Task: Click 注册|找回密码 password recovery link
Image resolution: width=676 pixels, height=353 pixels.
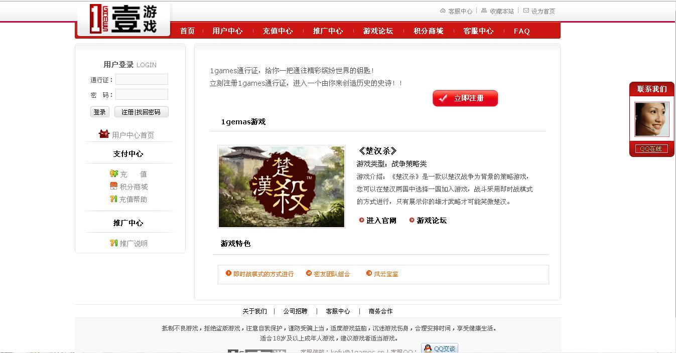Action: 141,112
